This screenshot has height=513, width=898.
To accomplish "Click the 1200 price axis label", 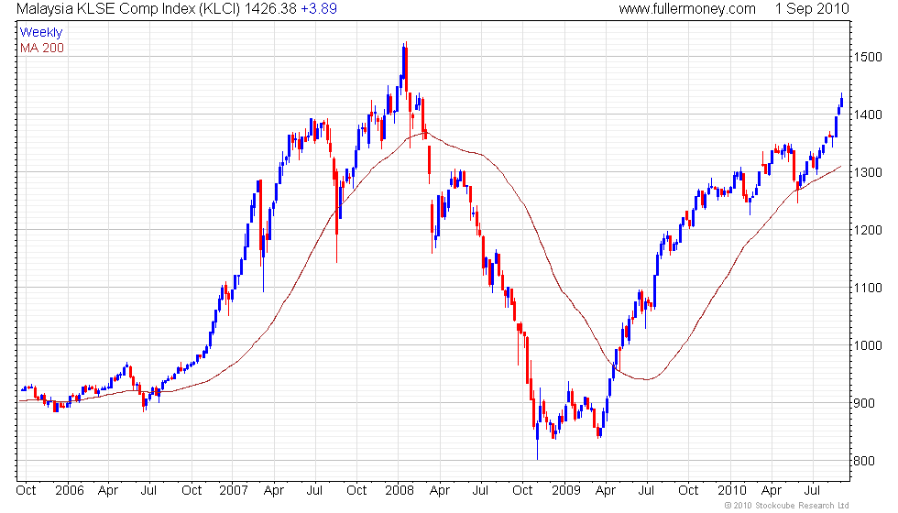I will coord(868,230).
